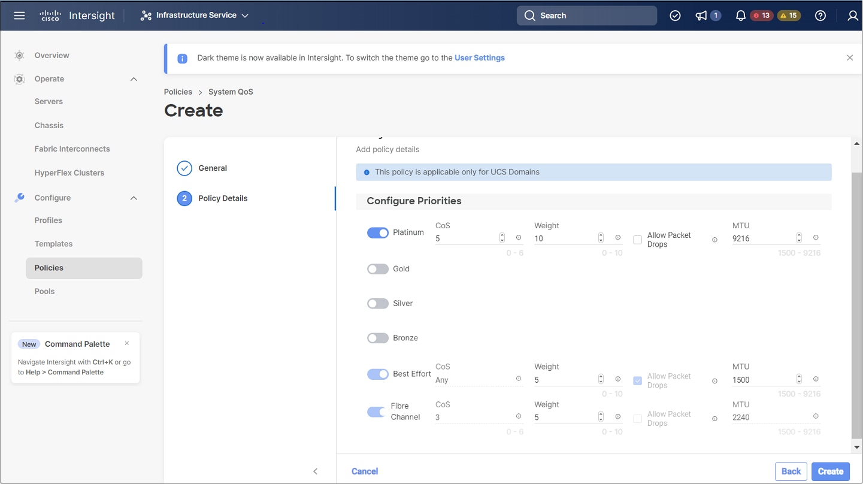Click the Fibre Channel CoS info icon

pos(519,416)
